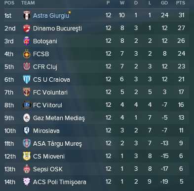
Task: Sort standings by the W column header
Action: (x=122, y=3)
